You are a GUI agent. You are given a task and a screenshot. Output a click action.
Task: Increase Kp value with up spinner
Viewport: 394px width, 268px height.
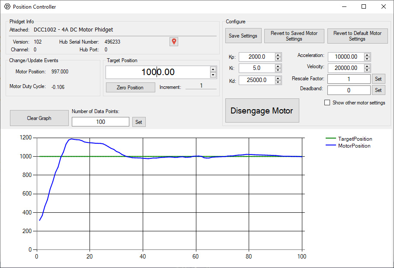point(278,55)
